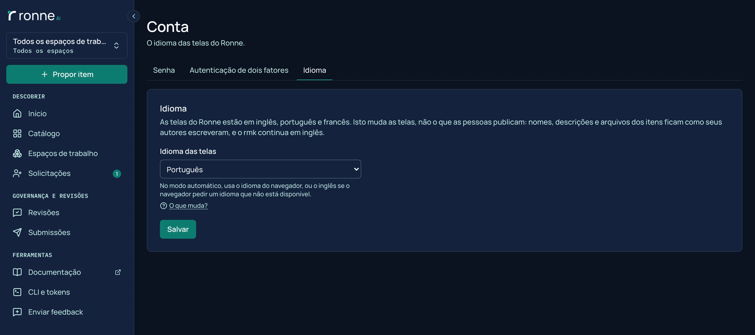Click the Início home icon
The width and height of the screenshot is (755, 335).
(x=17, y=114)
